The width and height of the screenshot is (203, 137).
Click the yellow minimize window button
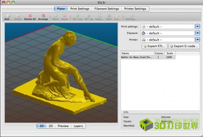click(x=8, y=2)
